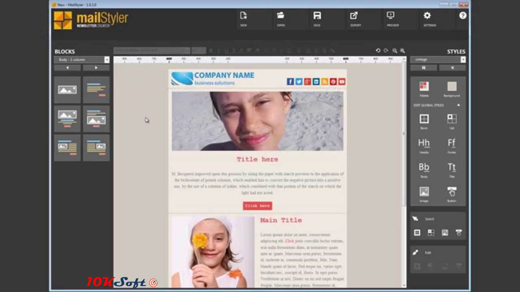
Task: Click the Facebook icon in newsletter header
Action: pyautogui.click(x=290, y=82)
